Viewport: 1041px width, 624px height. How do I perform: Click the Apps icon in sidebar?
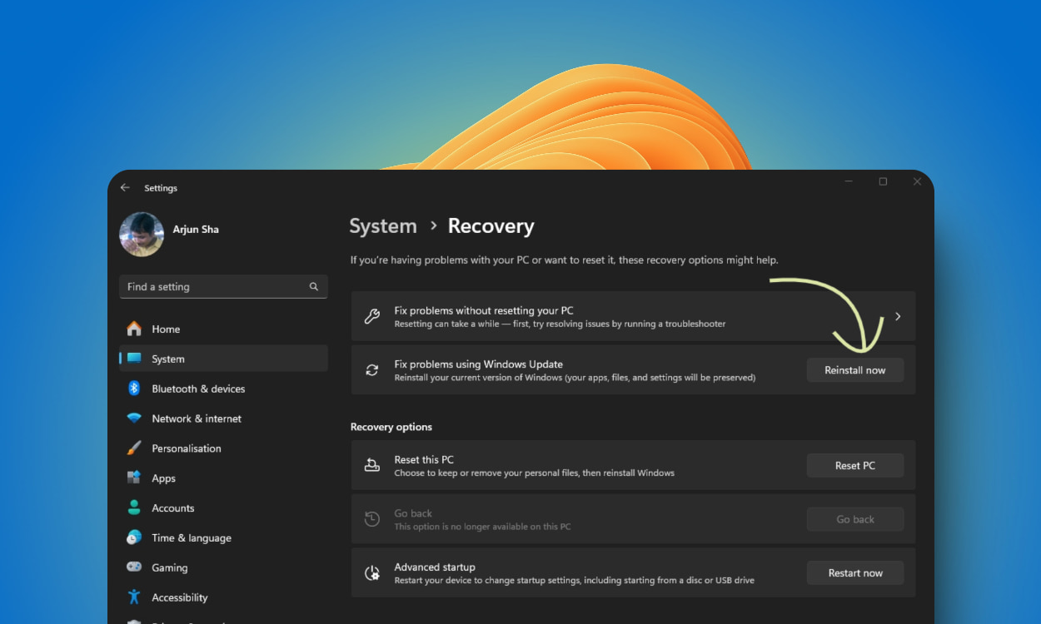134,478
